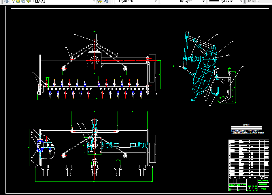Click the 技术要求 heading in the drawing

246,124
